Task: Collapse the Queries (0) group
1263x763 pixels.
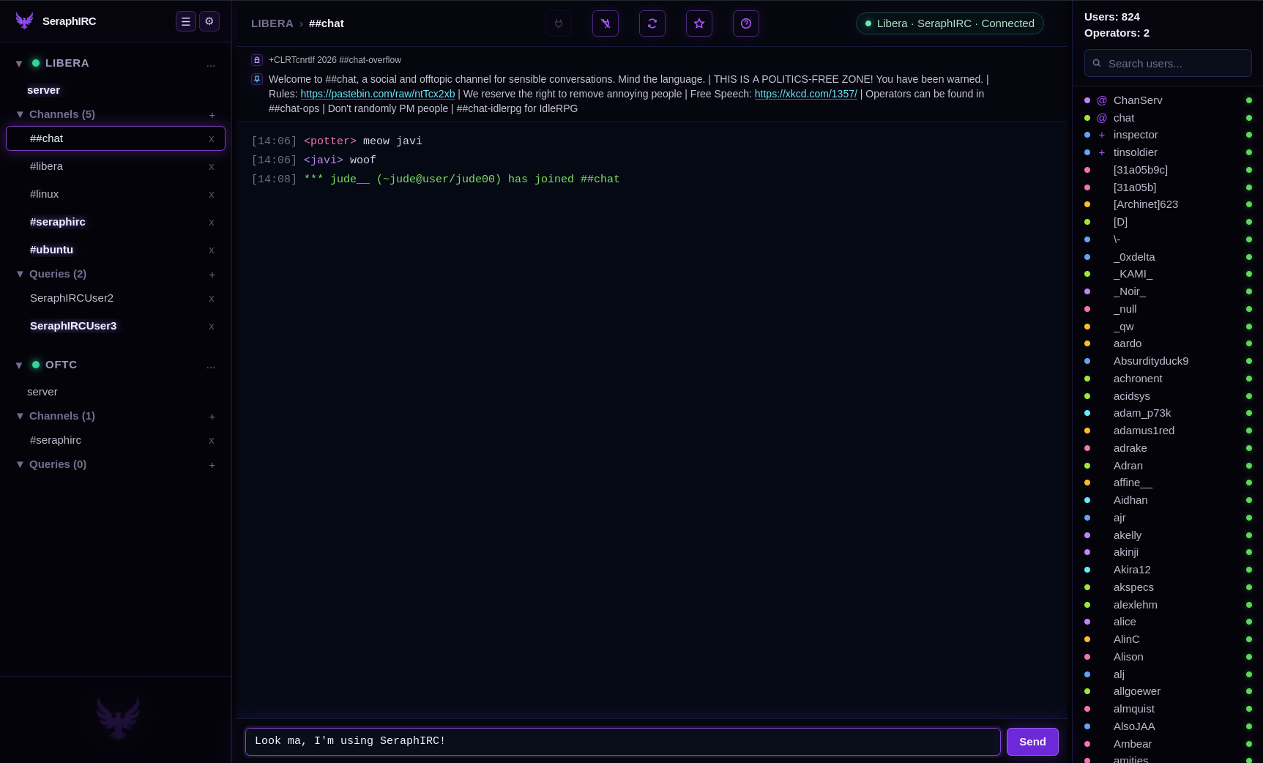Action: (x=20, y=464)
